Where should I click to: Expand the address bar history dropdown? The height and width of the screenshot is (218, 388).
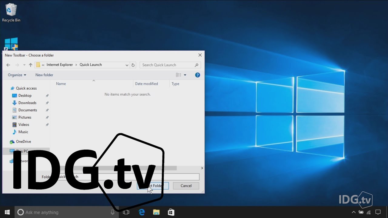point(127,65)
